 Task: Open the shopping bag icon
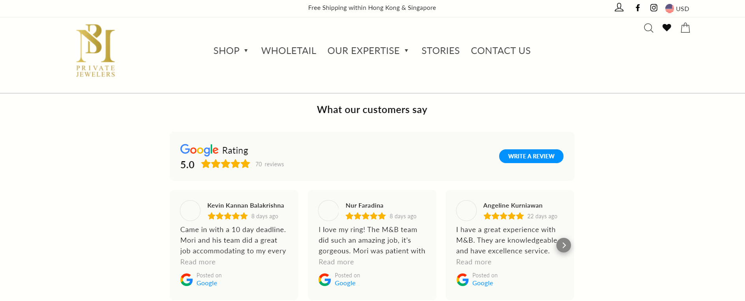coord(685,28)
